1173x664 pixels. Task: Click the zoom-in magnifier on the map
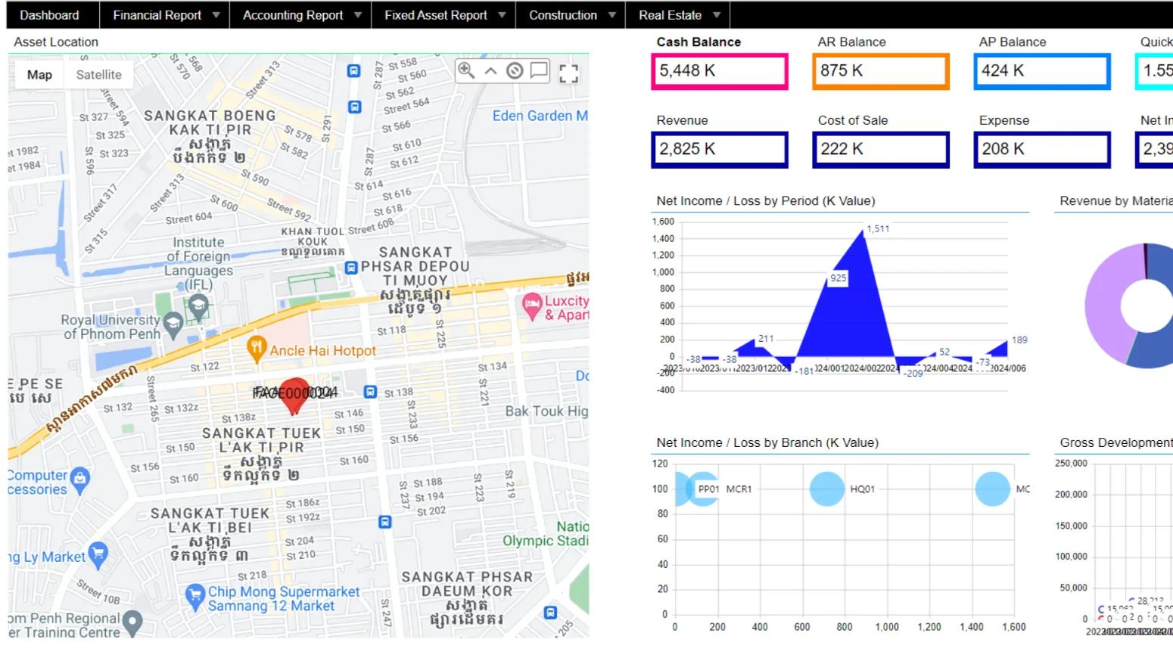click(466, 71)
